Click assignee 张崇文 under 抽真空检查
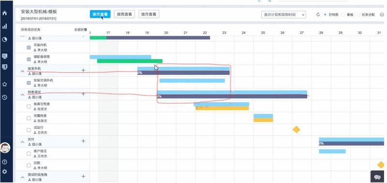 [42, 109]
